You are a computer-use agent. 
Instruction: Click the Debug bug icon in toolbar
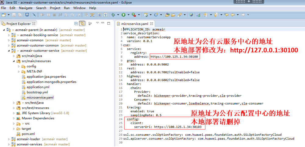tap(113, 15)
